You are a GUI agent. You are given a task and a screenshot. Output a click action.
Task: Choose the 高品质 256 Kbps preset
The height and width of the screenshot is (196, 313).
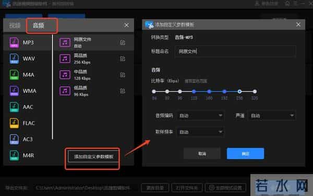click(x=94, y=59)
